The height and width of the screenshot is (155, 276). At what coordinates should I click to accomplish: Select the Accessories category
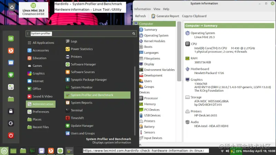click(x=38, y=50)
